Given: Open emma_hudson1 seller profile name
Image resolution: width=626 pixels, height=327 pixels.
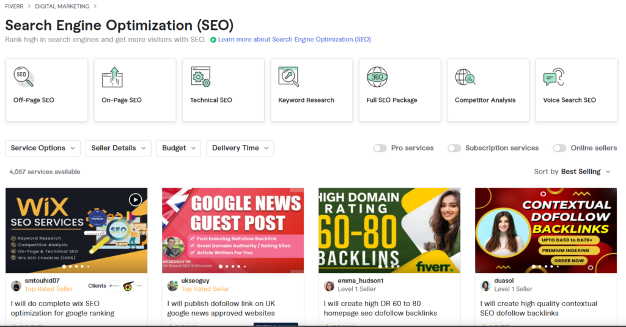Looking at the screenshot, I should pos(361,281).
